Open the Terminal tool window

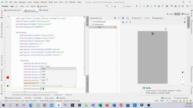[x=61, y=98]
